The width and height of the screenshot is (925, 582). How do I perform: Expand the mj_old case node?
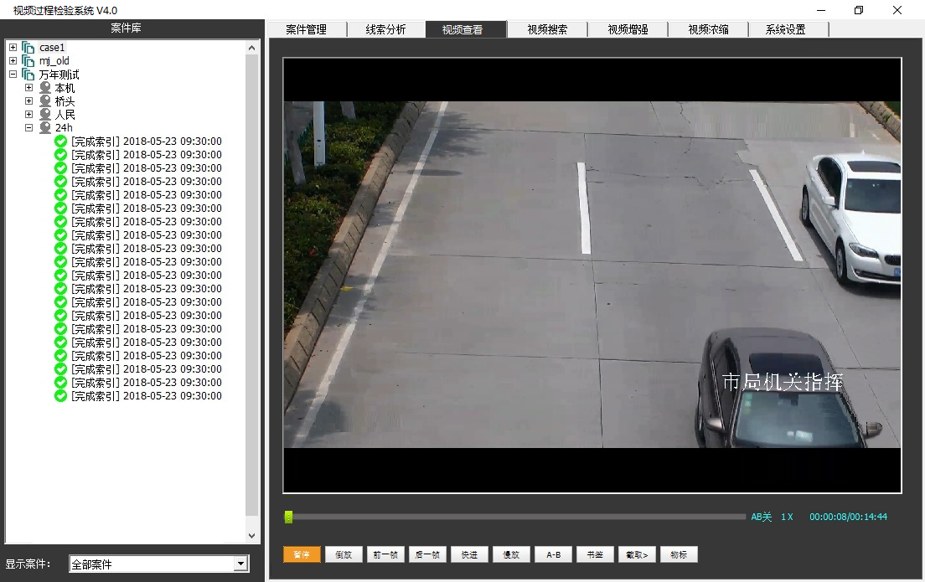pos(12,60)
